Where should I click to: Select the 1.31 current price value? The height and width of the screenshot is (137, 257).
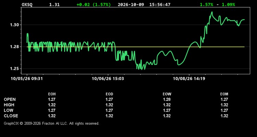pos(54,4)
